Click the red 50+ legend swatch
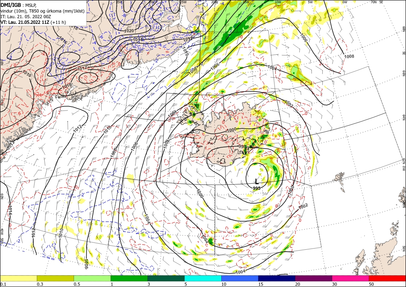Viewport: 406px width, 287px height. tap(387, 278)
